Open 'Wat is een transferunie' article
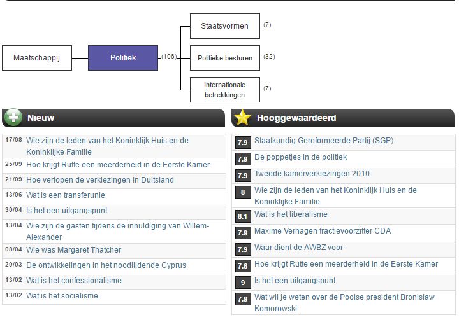The height and width of the screenshot is (322, 459). (65, 195)
